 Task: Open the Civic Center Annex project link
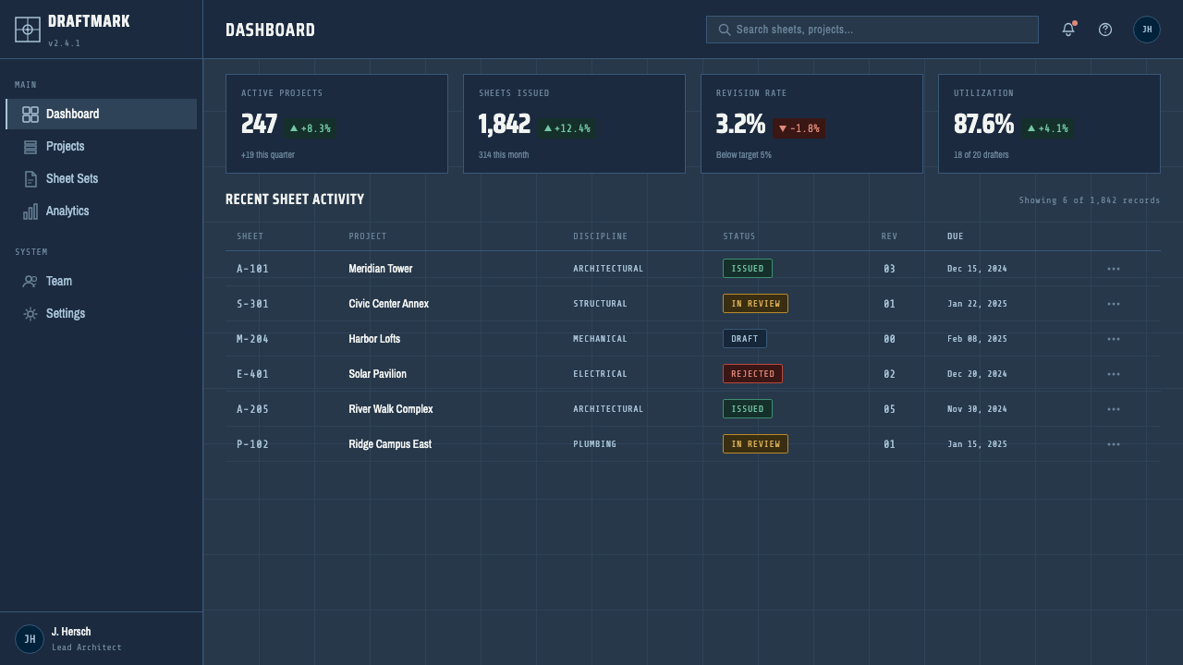coord(388,304)
